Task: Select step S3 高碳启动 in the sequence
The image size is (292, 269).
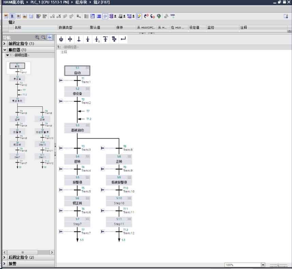Action: (77, 128)
